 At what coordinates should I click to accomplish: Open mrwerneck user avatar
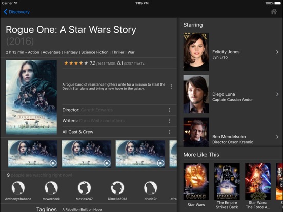pyautogui.click(x=51, y=188)
